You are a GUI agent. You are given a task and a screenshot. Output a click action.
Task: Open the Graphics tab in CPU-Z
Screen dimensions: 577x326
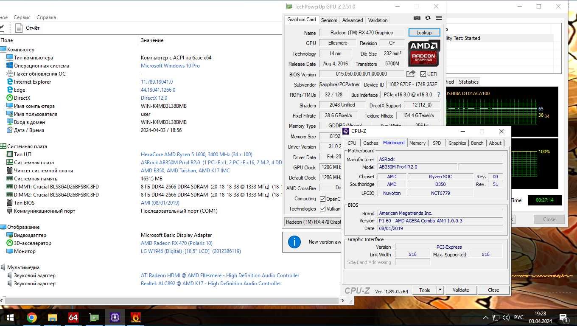[x=457, y=143]
